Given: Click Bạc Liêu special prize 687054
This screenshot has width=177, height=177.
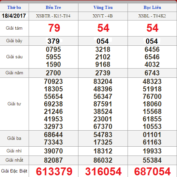Looking at the screenshot, I should [x=152, y=172].
